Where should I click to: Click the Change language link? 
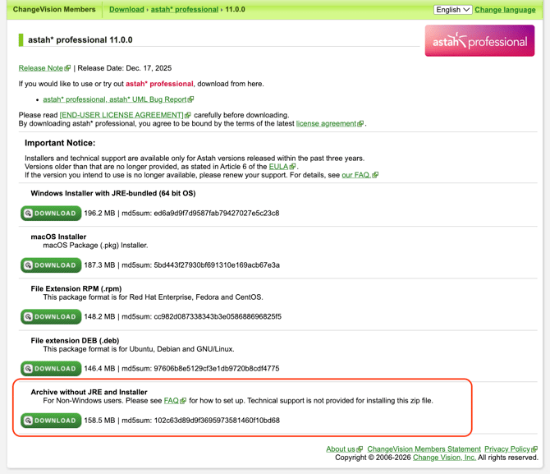point(505,10)
